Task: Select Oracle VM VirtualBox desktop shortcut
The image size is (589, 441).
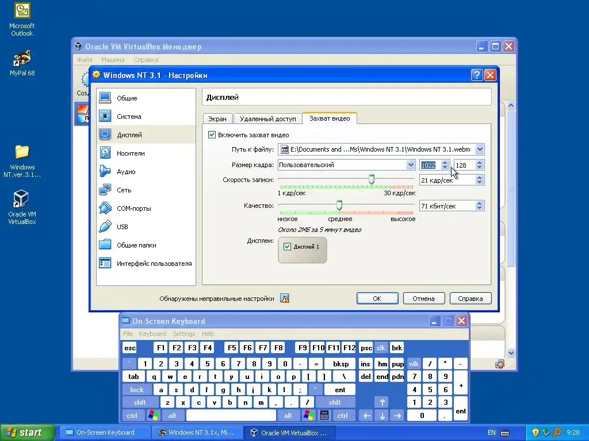Action: pyautogui.click(x=22, y=207)
